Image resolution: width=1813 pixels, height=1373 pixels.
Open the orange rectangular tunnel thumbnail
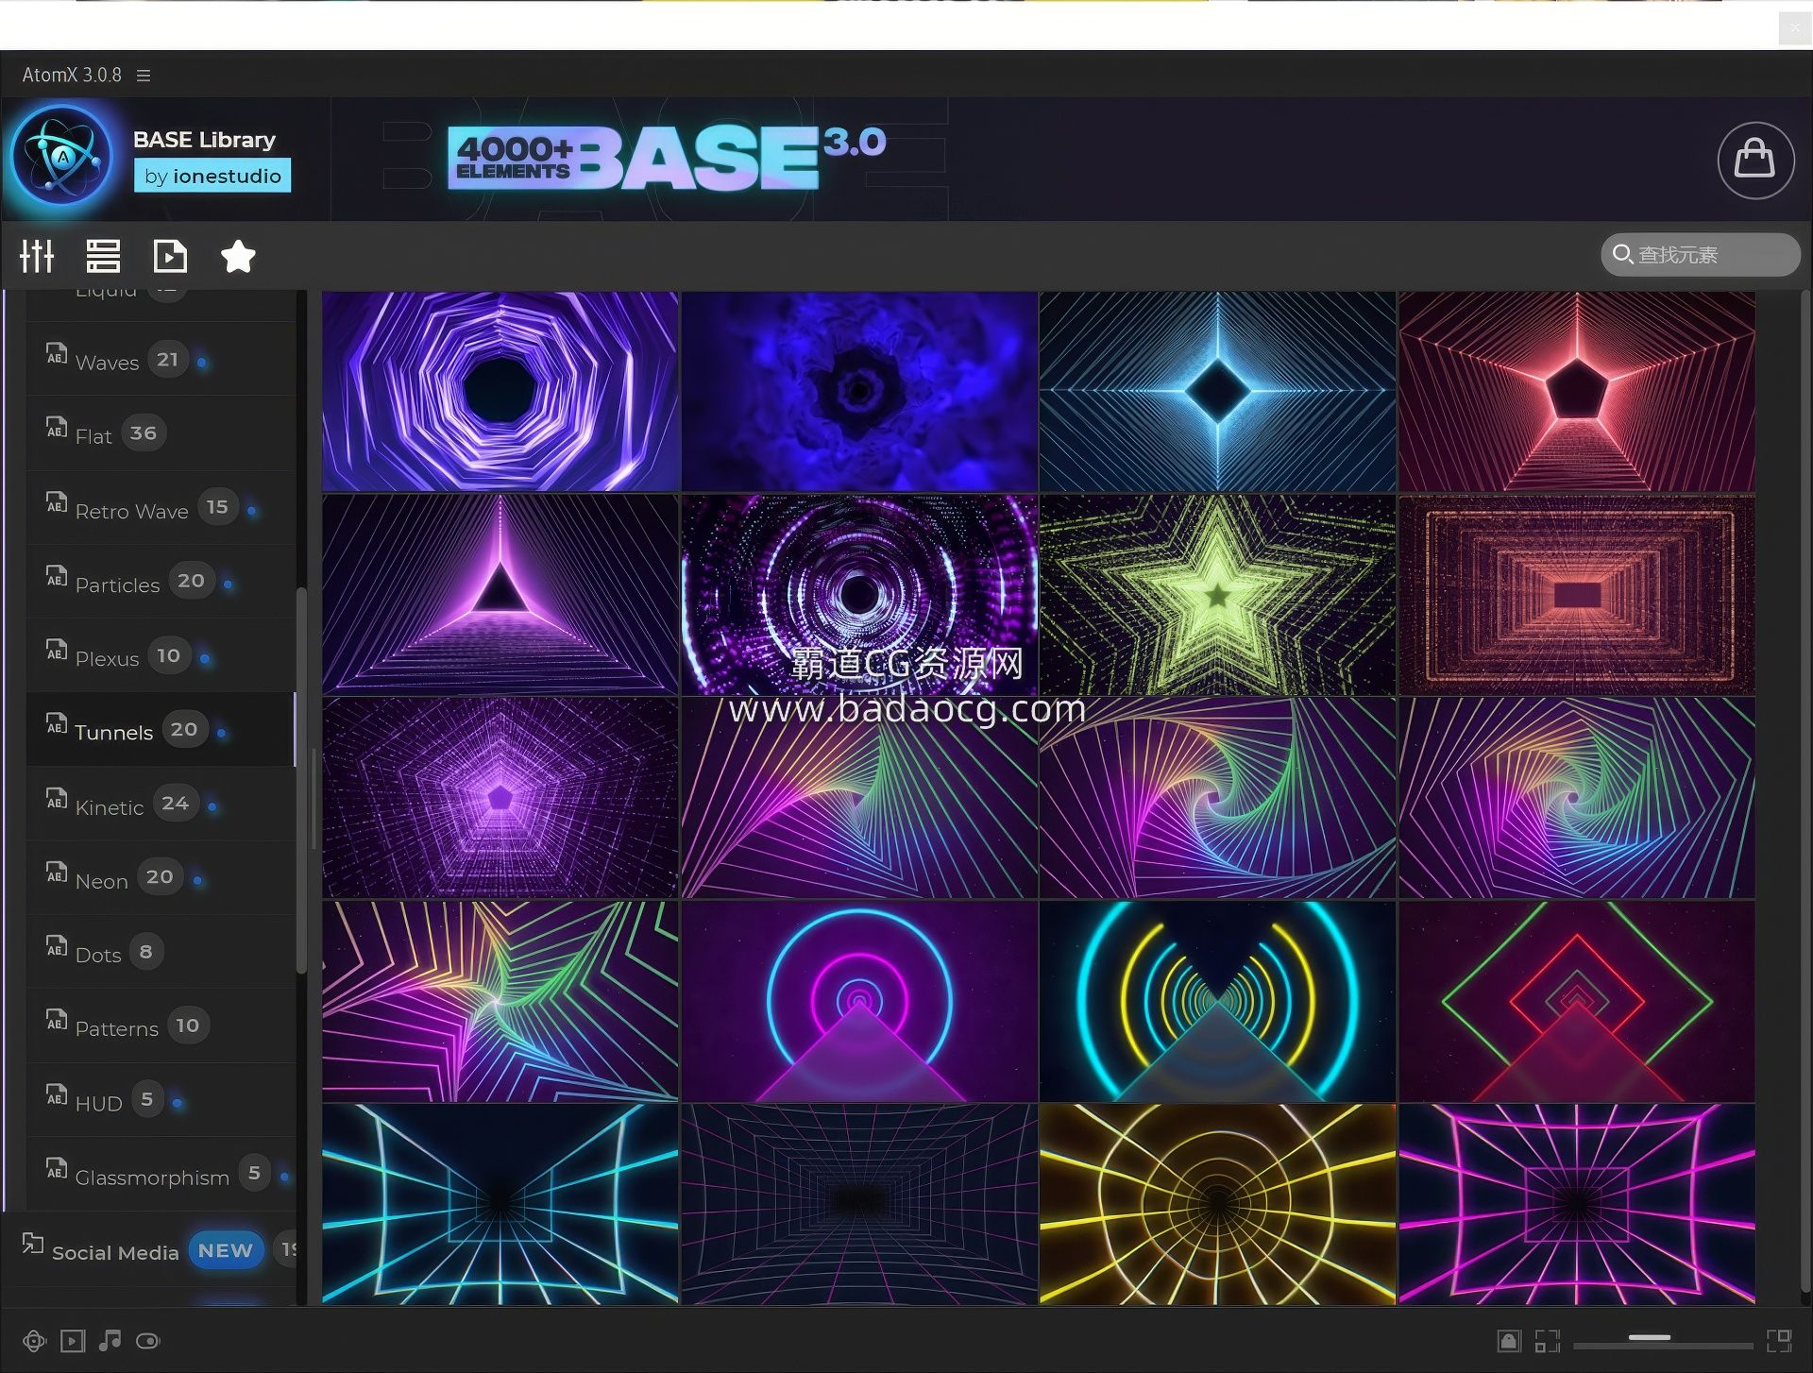pos(1577,595)
